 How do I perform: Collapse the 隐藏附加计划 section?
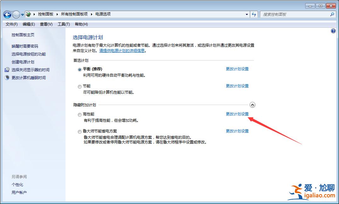click(252, 104)
